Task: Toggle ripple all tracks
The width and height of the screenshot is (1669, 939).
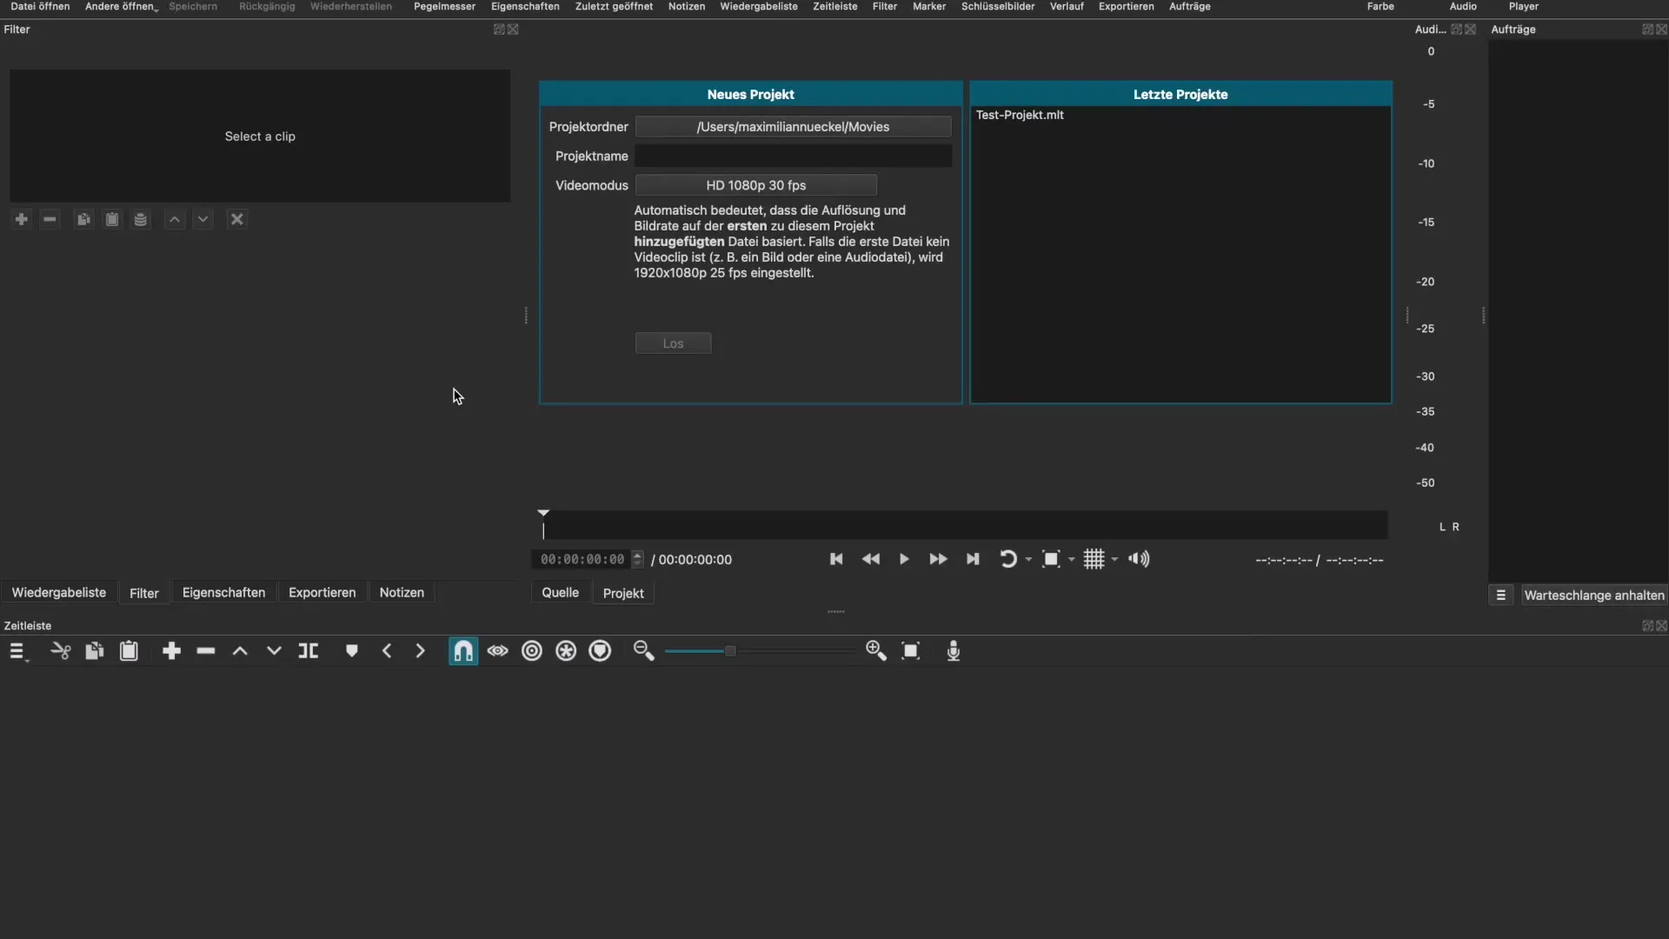Action: 566,651
